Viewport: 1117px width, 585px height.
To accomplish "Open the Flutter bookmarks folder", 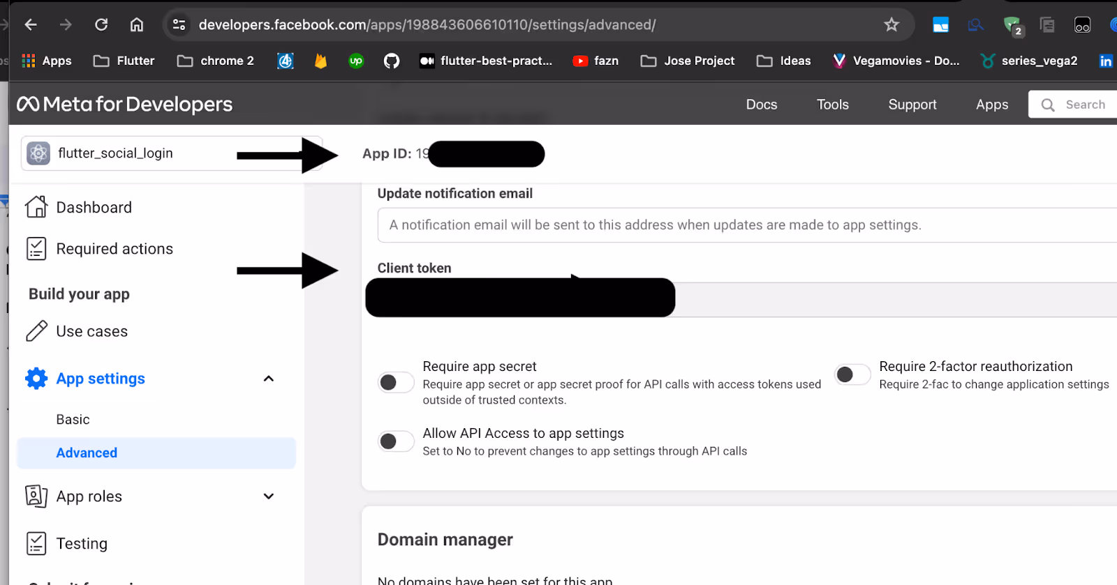I will pos(124,61).
